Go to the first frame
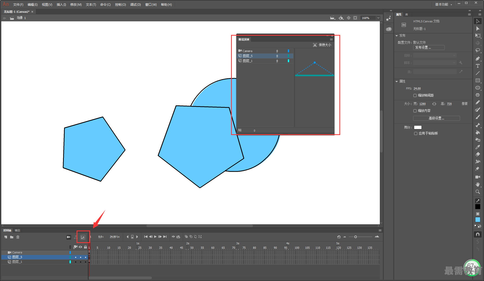 146,237
